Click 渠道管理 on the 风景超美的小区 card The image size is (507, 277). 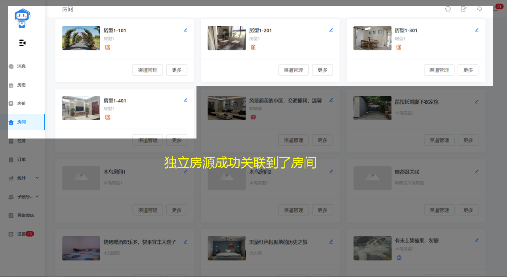pyautogui.click(x=294, y=140)
